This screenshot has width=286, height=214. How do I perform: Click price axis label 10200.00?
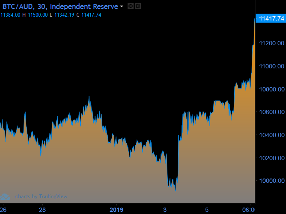pos(271,158)
